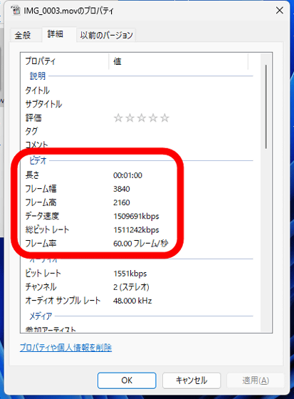Viewport: 294px width, 399px height.
Task: Open プロパティや個人情報を削除 link
Action: pyautogui.click(x=66, y=348)
